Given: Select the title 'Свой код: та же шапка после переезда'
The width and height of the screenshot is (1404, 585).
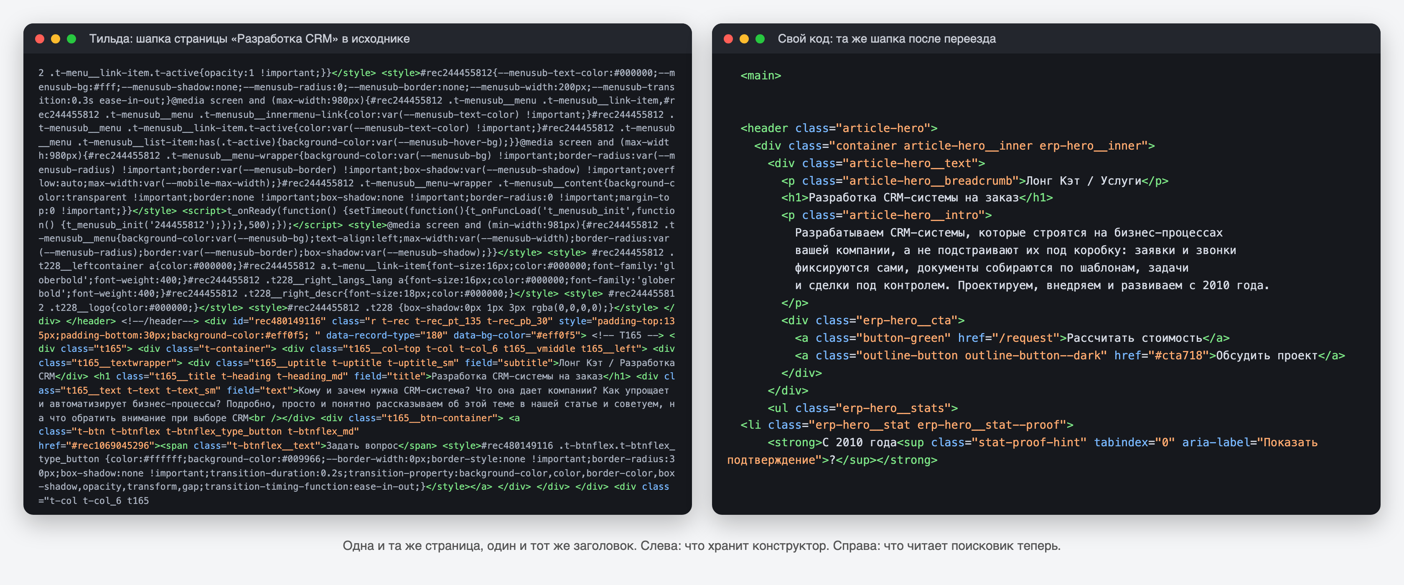Looking at the screenshot, I should click(x=887, y=39).
